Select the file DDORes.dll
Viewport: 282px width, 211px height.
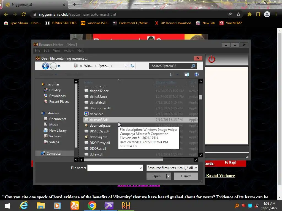pyautogui.click(x=98, y=149)
